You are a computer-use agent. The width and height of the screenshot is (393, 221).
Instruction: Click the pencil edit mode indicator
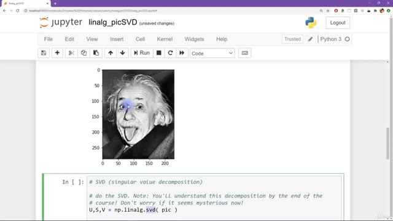point(310,39)
